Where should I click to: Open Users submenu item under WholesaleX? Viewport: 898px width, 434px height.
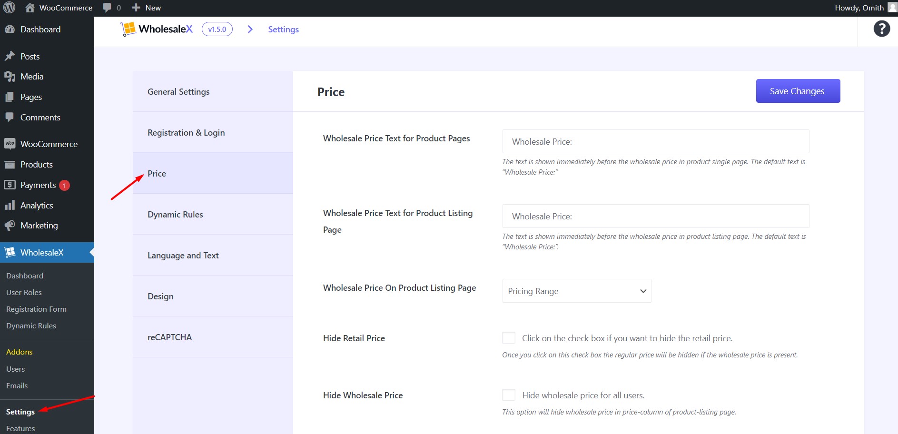pos(15,369)
